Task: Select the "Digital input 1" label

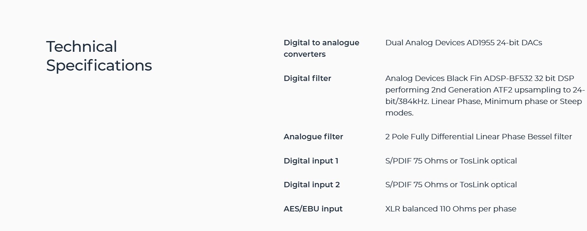Action: (311, 161)
